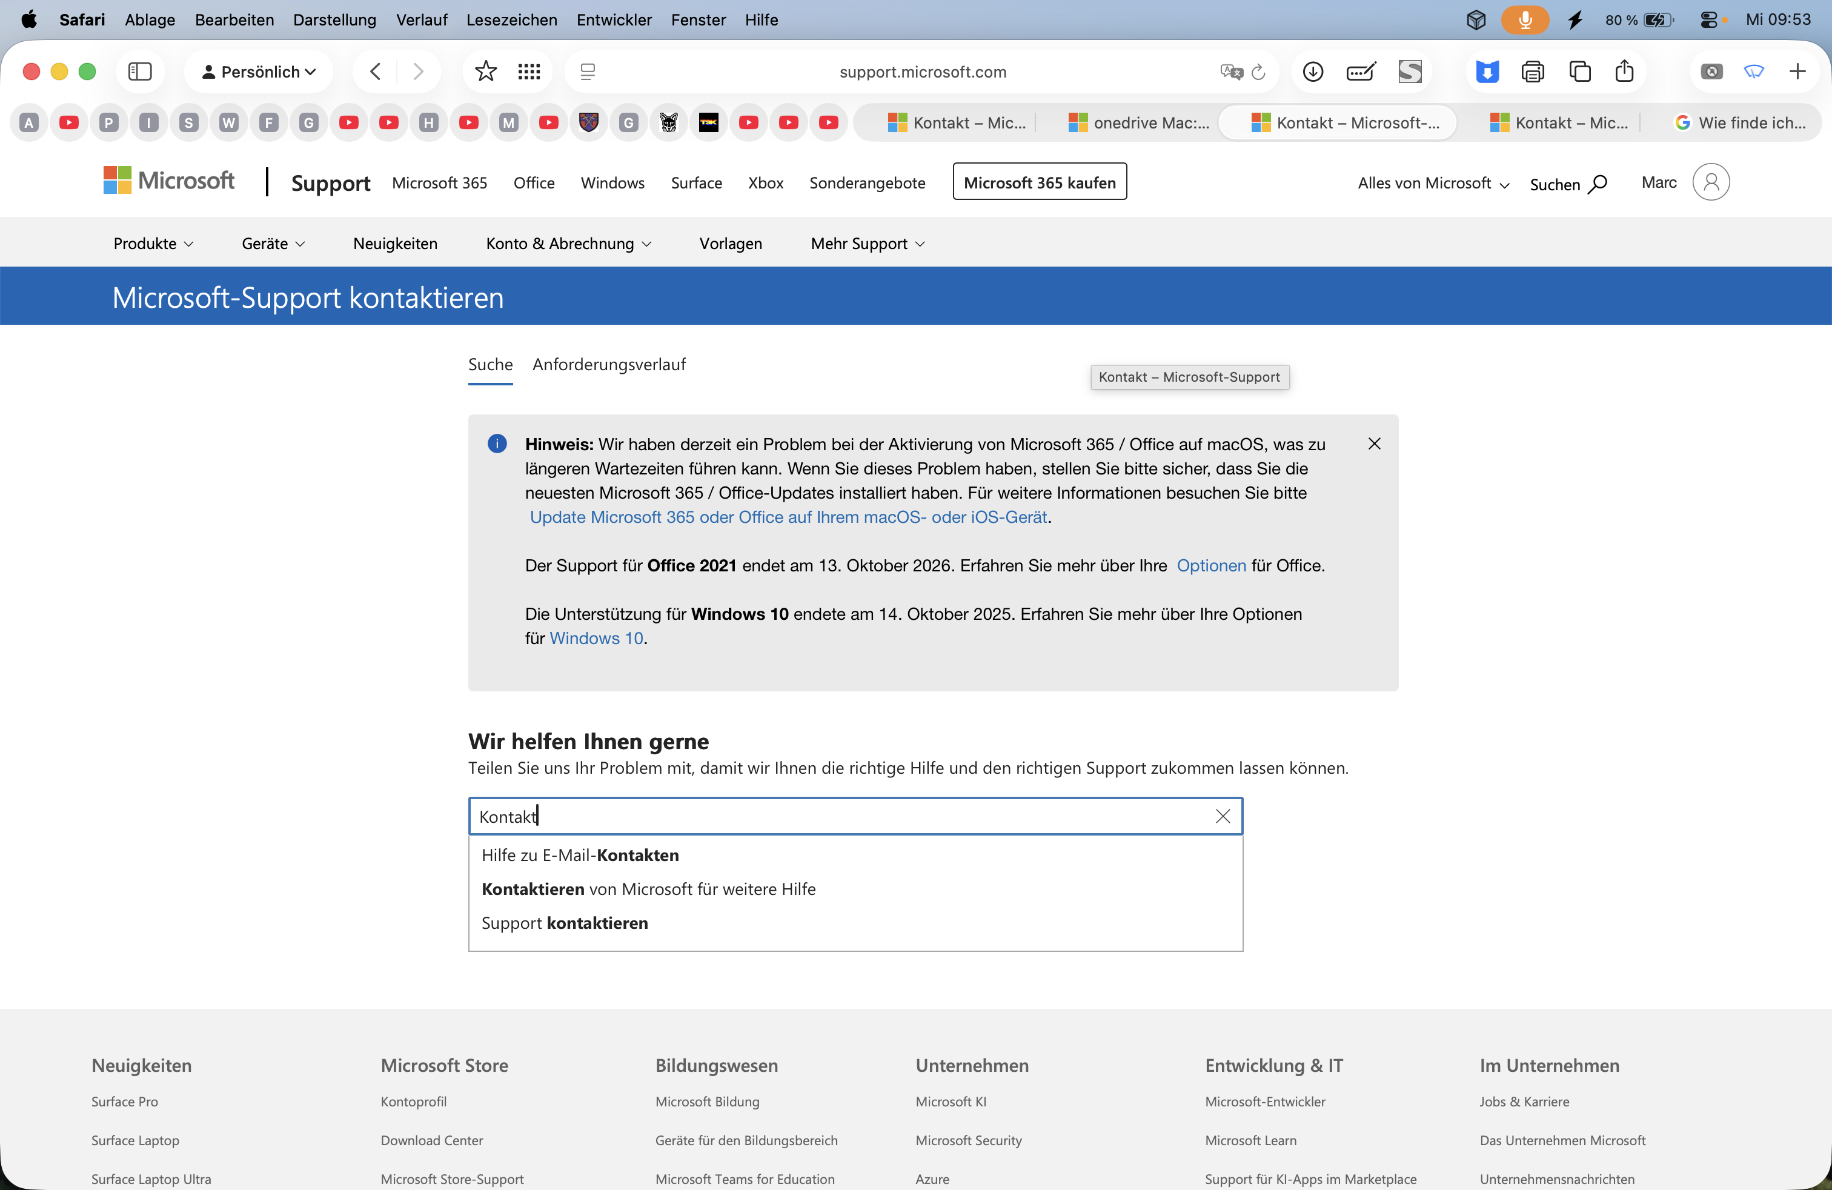
Task: Open the Vorlagen navigation item
Action: click(x=731, y=243)
